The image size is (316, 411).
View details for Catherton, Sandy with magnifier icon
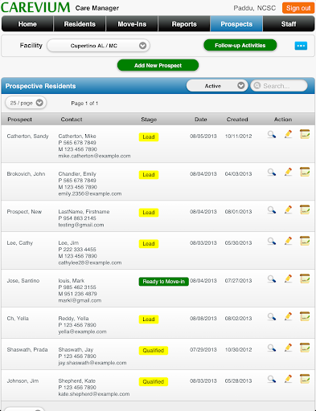click(x=272, y=134)
